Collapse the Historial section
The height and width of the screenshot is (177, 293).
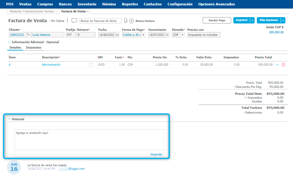pyautogui.click(x=9, y=119)
